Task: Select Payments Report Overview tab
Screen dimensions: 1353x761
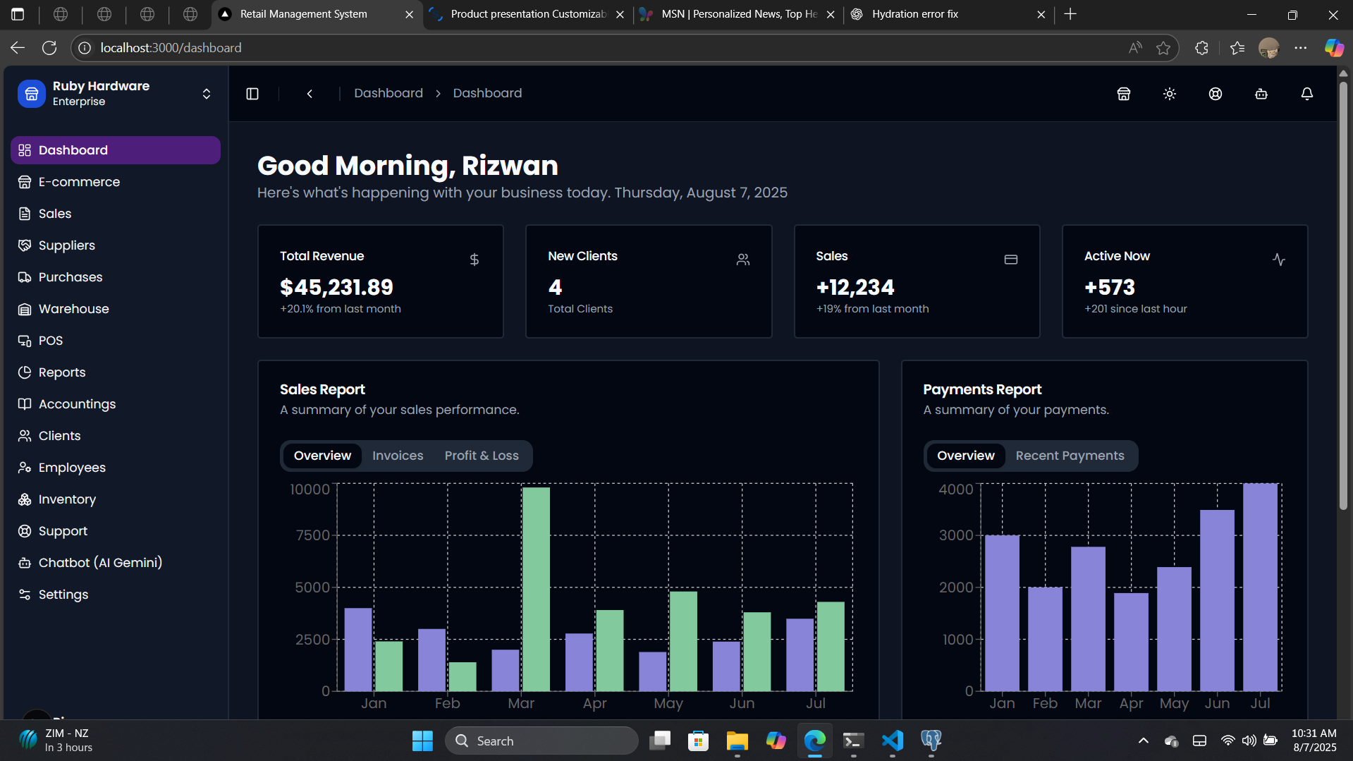Action: (966, 456)
